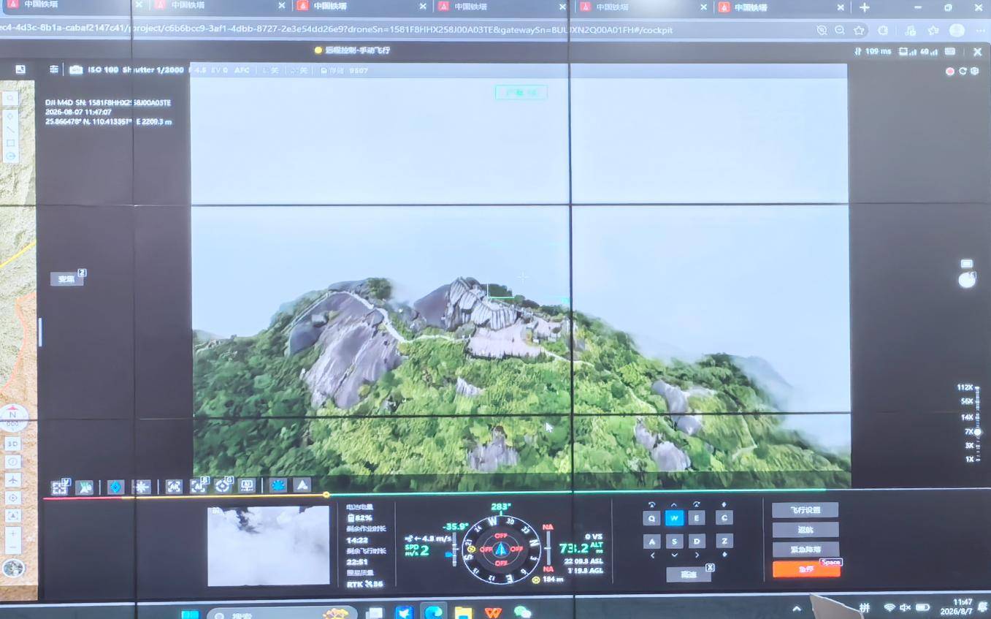Click the target icon with G badge
The image size is (991, 619).
(x=223, y=486)
